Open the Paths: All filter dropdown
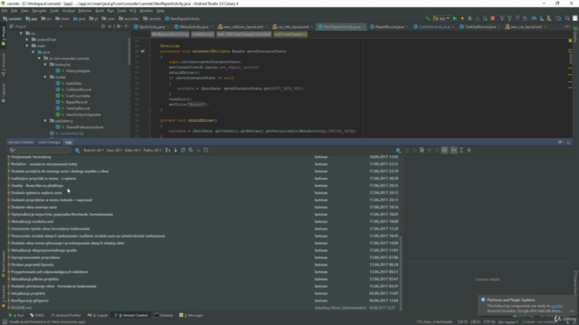This screenshot has width=579, height=325. point(152,151)
